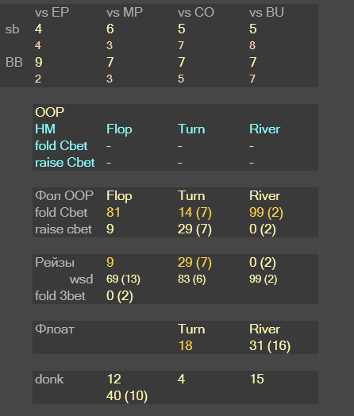
Task: Click the cyan fold Cbet label
Action: click(x=61, y=145)
